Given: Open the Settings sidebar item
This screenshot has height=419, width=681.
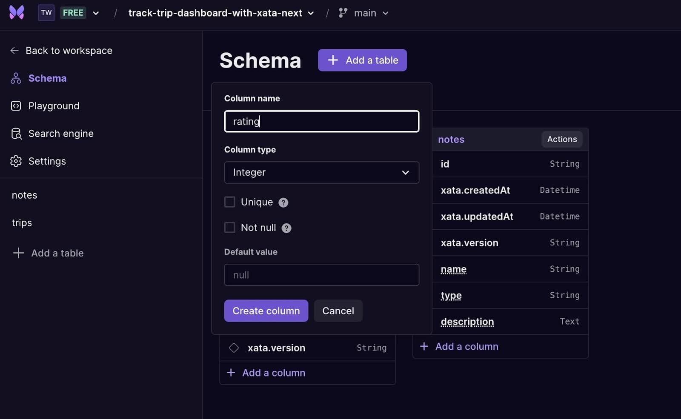Looking at the screenshot, I should (38, 161).
